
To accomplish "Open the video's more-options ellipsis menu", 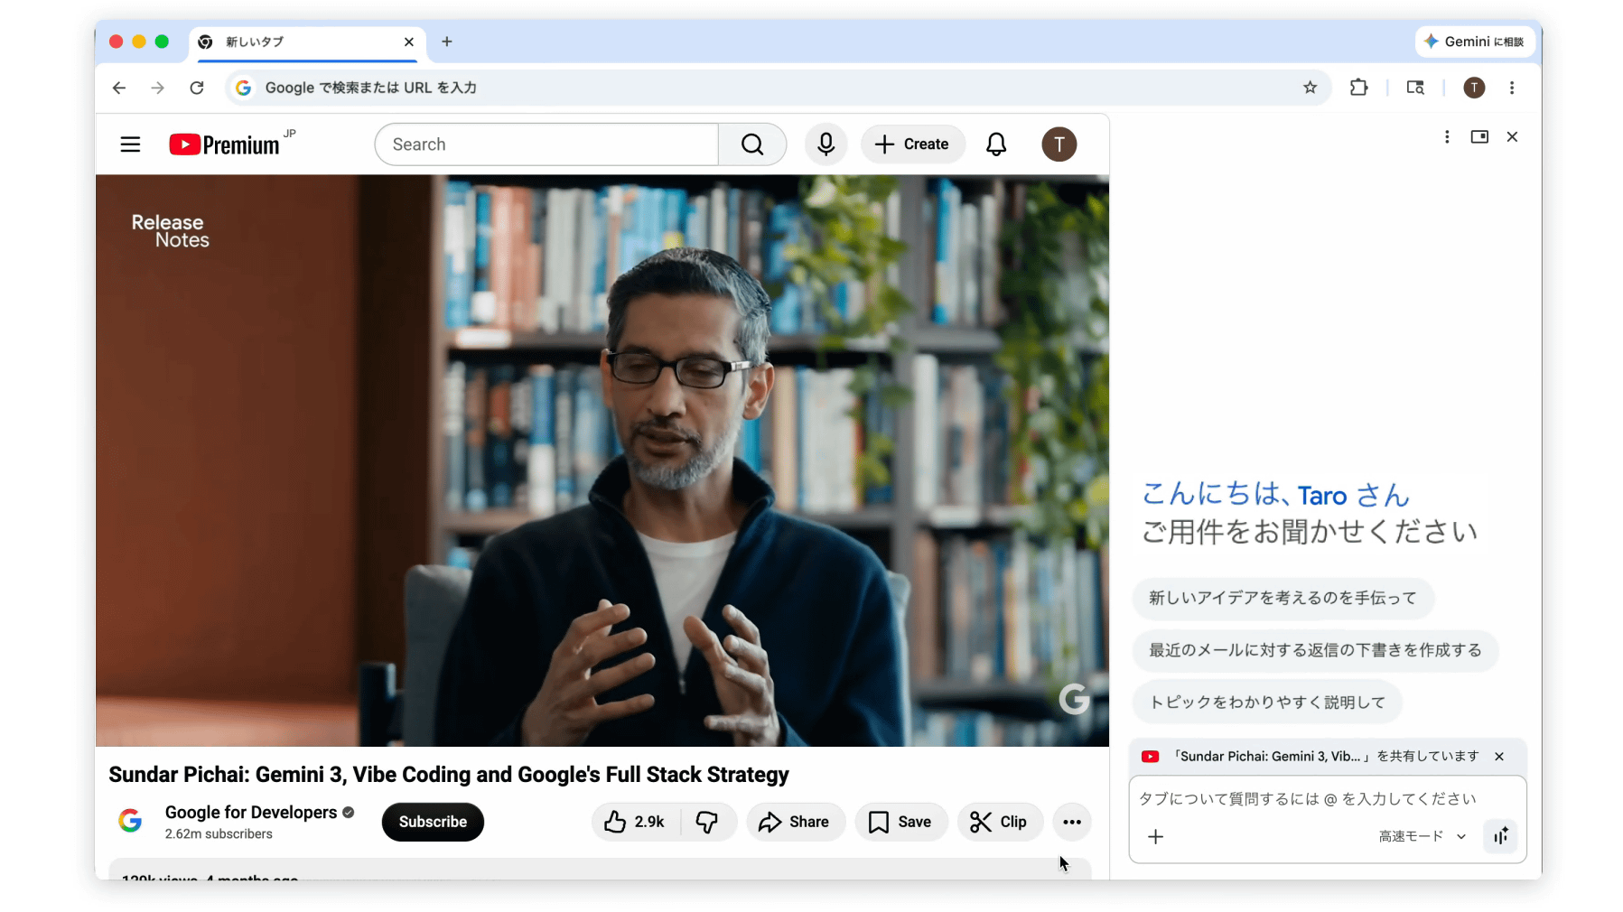I will (x=1071, y=822).
